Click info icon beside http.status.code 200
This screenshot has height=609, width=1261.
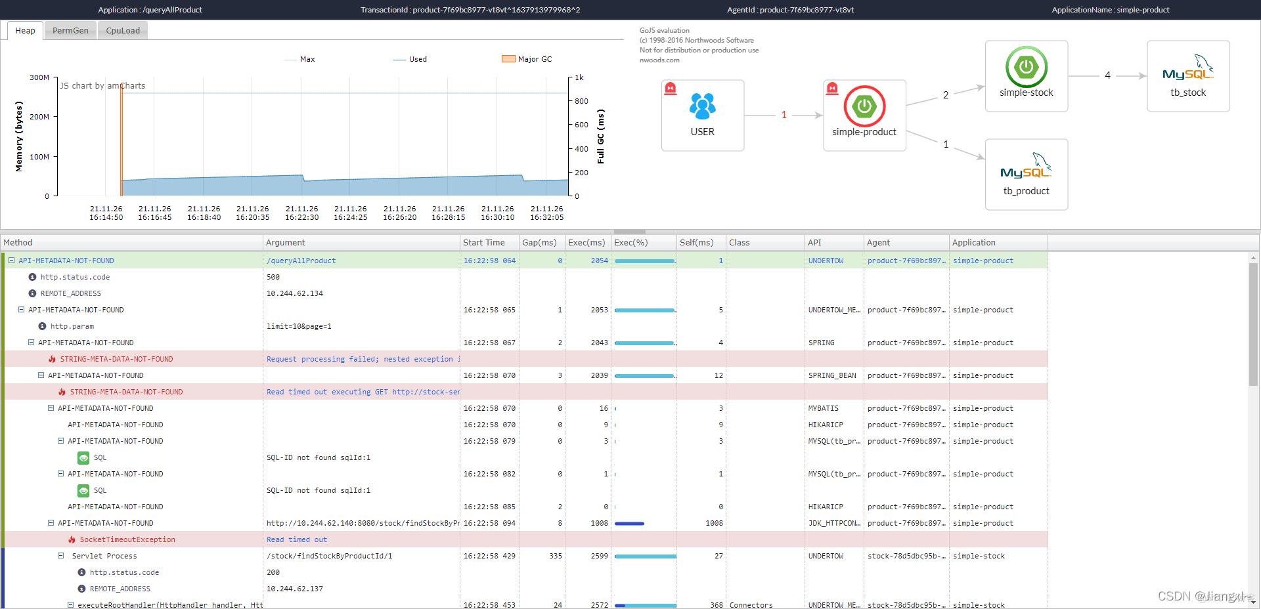click(x=81, y=572)
